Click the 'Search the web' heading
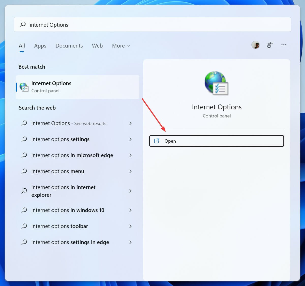305x286 pixels. point(37,108)
